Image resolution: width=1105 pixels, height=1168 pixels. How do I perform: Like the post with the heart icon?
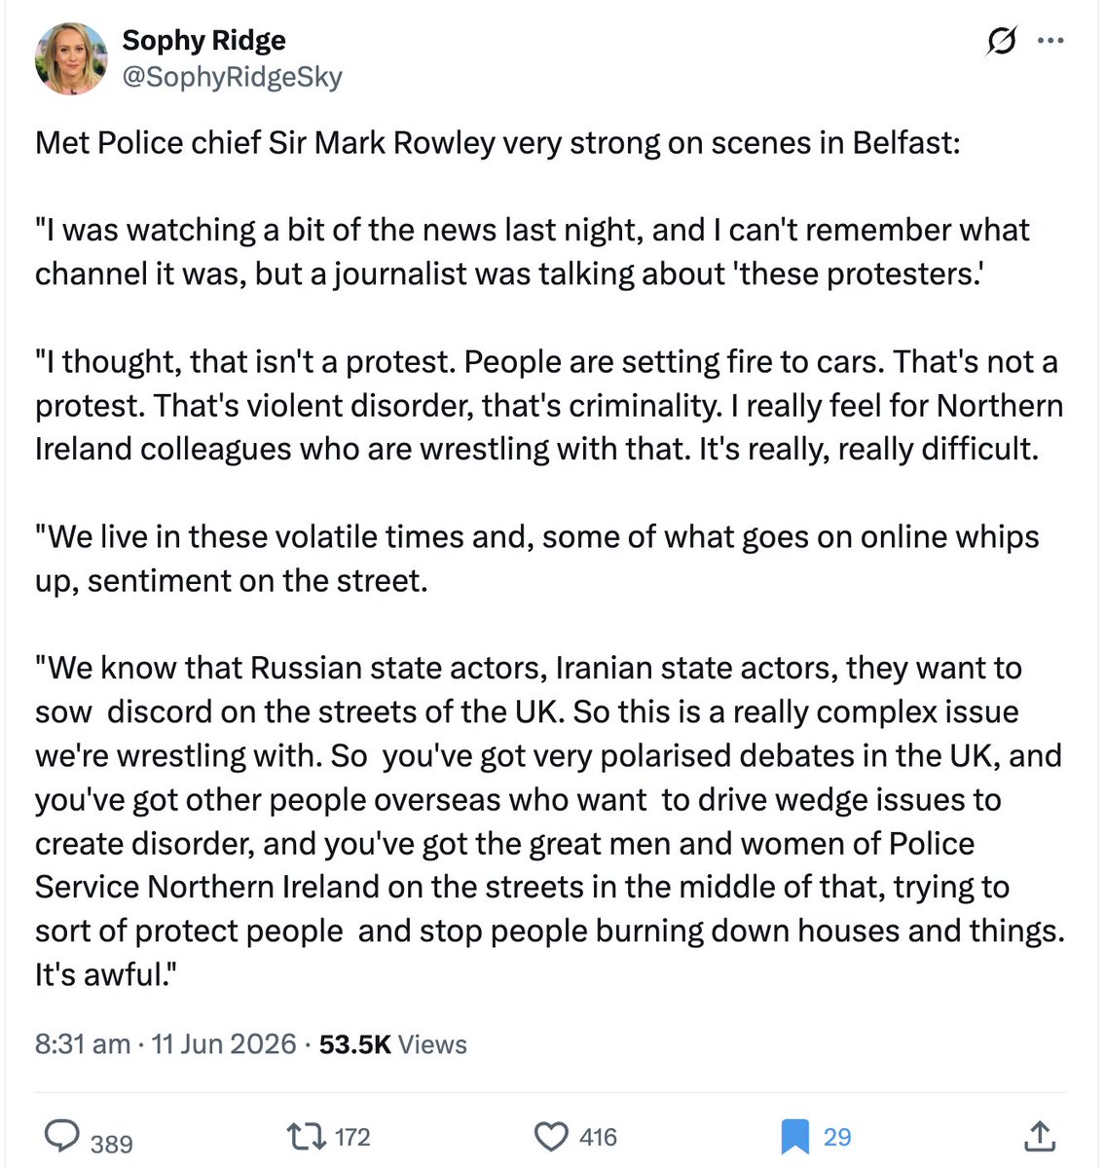(551, 1137)
